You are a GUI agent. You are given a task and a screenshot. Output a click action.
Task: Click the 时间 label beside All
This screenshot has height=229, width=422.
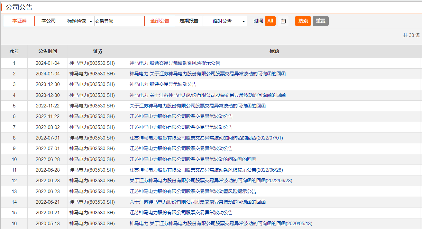point(258,21)
